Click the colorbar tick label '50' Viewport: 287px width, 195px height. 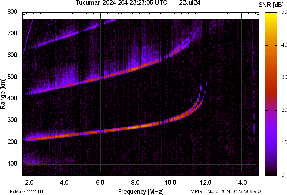(x=284, y=12)
